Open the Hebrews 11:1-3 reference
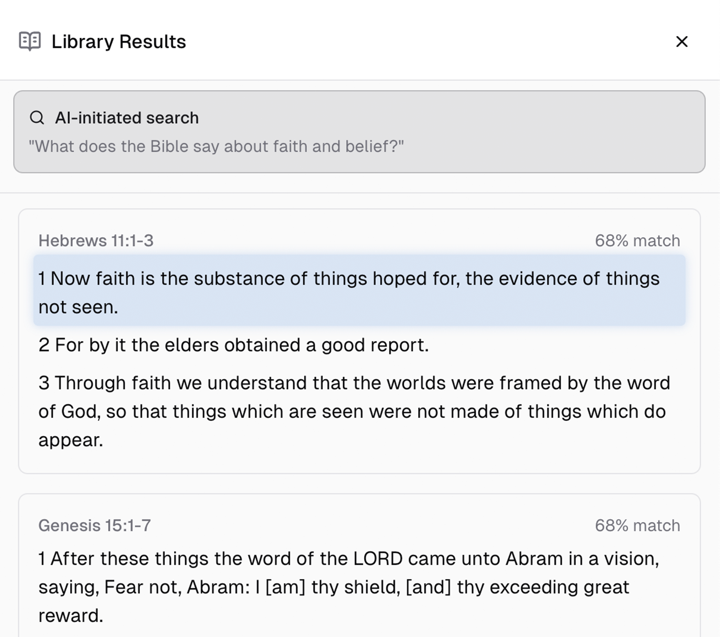 (x=96, y=241)
